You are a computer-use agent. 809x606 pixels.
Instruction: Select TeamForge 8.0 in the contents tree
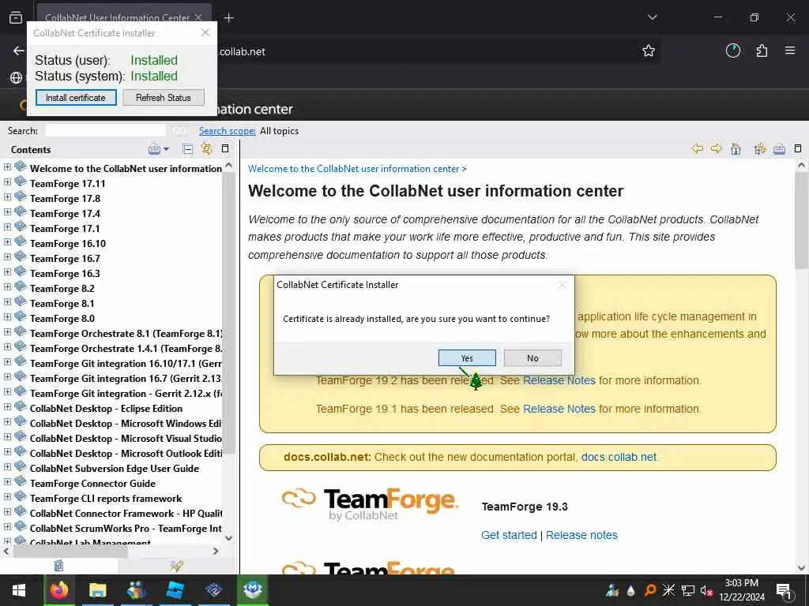click(x=62, y=319)
